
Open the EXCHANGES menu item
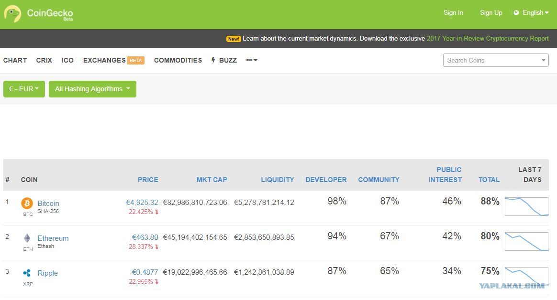click(104, 60)
